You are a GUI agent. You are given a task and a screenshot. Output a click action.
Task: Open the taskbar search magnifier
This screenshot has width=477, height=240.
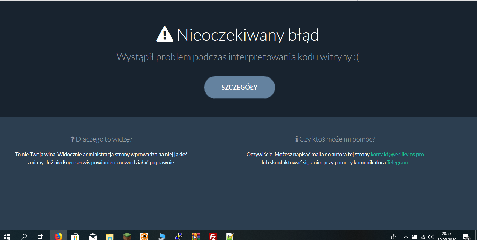click(24, 236)
